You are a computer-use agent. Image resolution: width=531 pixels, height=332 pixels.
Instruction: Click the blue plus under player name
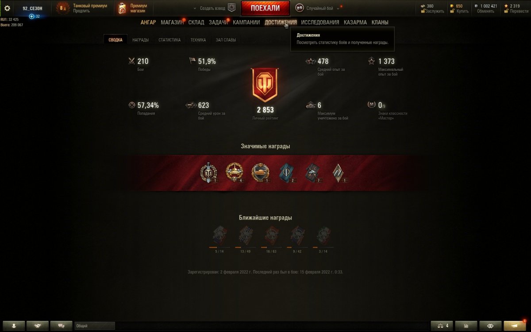[x=31, y=16]
